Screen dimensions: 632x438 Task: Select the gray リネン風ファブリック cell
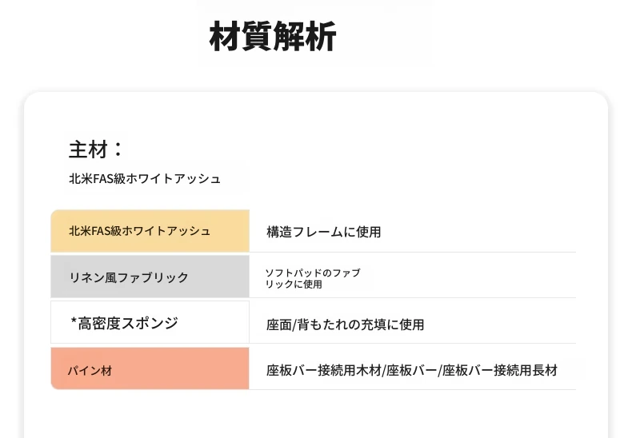[150, 277]
